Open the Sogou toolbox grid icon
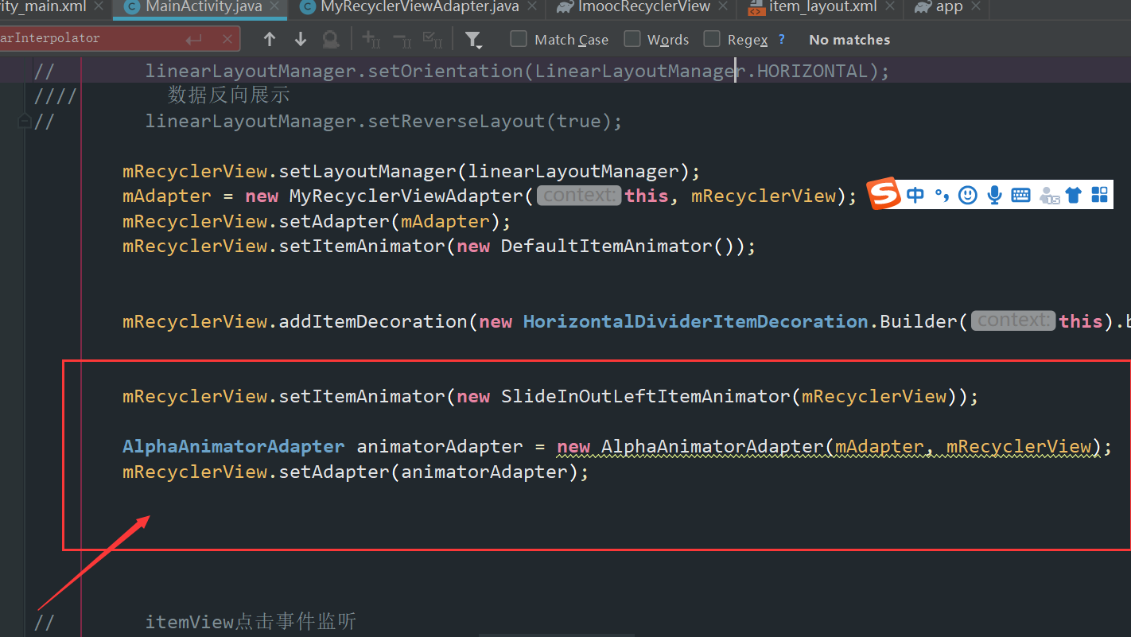 [x=1100, y=195]
